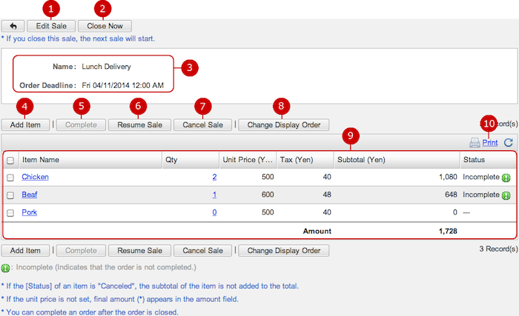Click Pork quantity link 0
This screenshot has height=316, width=519.
[214, 212]
